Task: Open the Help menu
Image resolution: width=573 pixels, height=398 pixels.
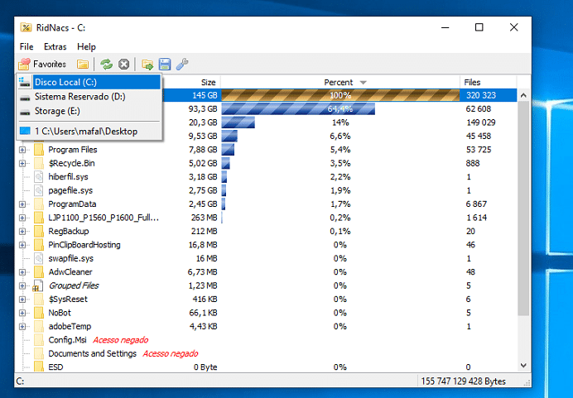Action: [x=86, y=46]
